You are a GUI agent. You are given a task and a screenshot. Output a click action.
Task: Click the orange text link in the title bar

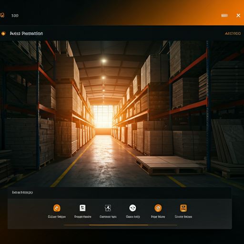click(233, 33)
